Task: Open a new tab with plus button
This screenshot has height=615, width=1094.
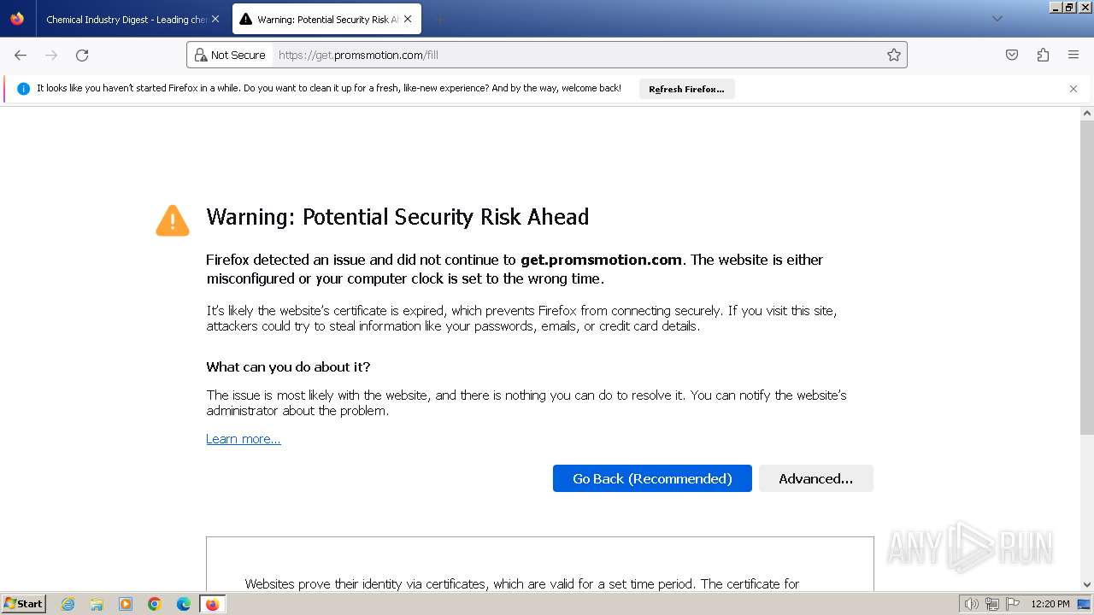Action: coord(439,19)
